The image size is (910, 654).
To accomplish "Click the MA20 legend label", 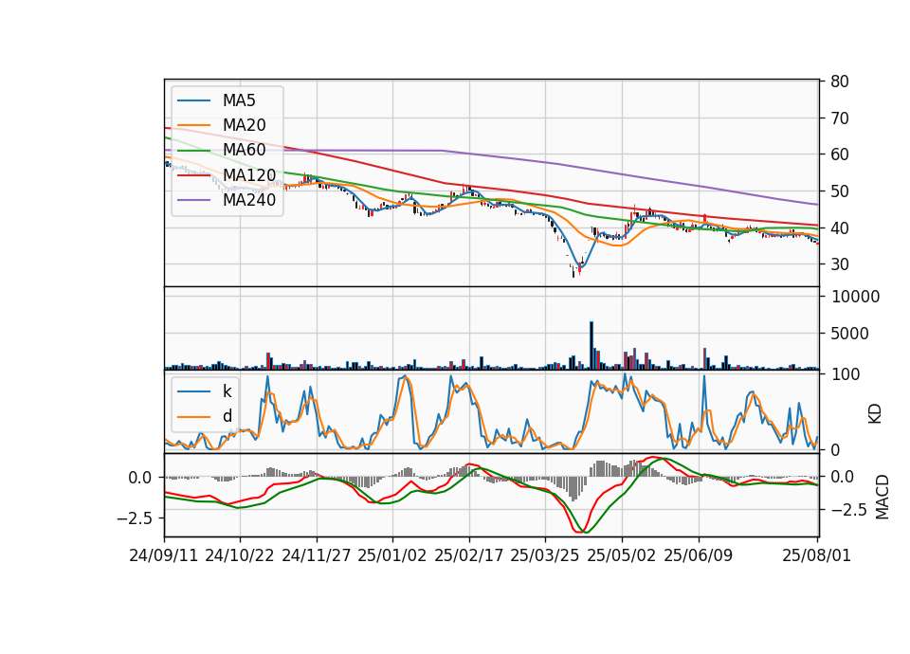I will (x=244, y=125).
